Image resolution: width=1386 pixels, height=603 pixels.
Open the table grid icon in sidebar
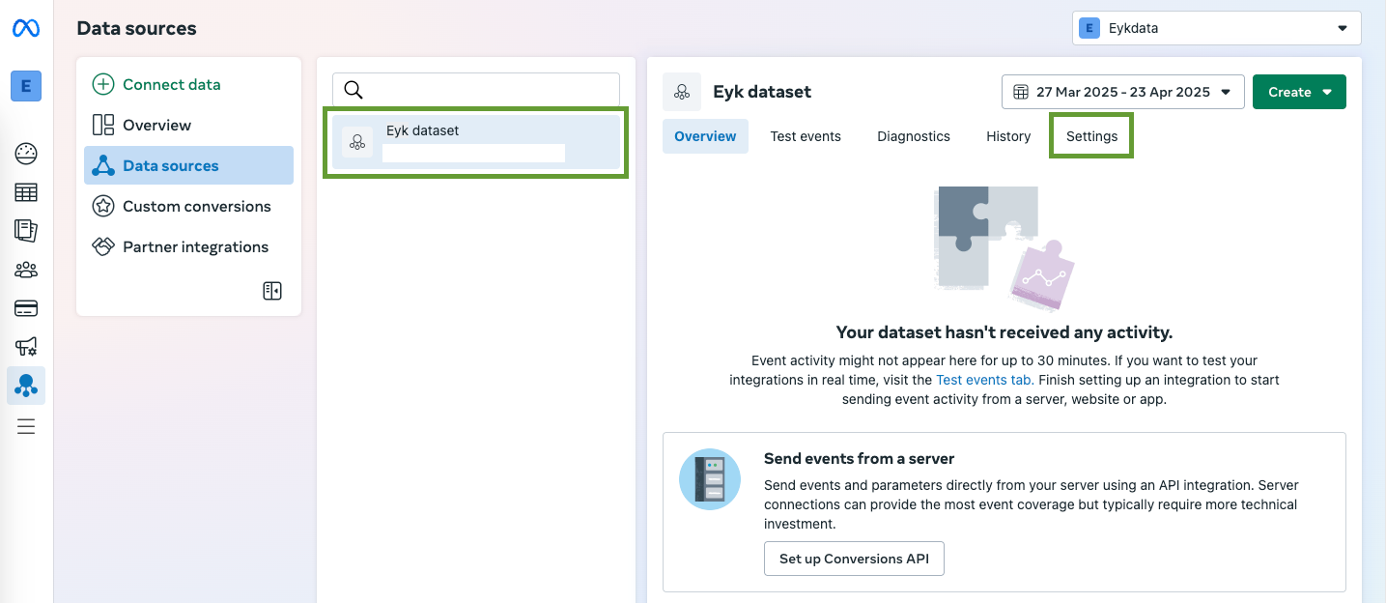click(x=26, y=192)
